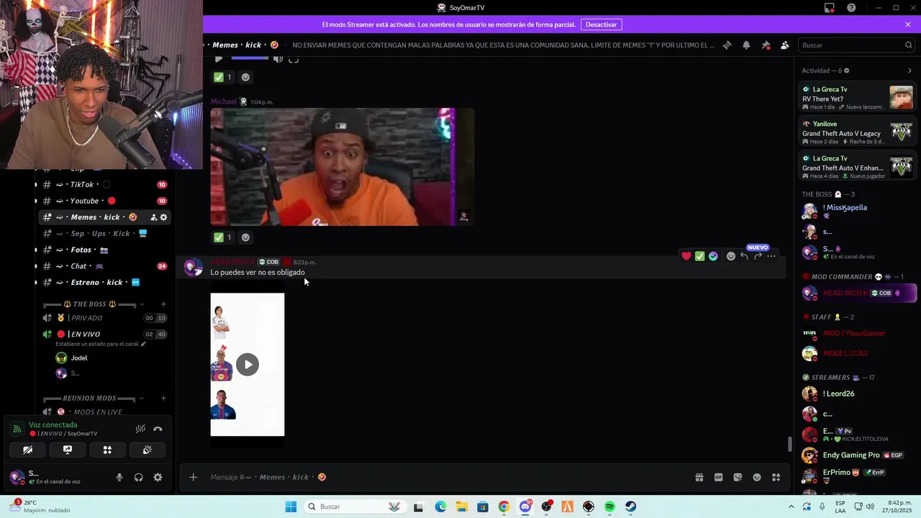Open the Chat channel
The height and width of the screenshot is (518, 921).
pos(104,266)
